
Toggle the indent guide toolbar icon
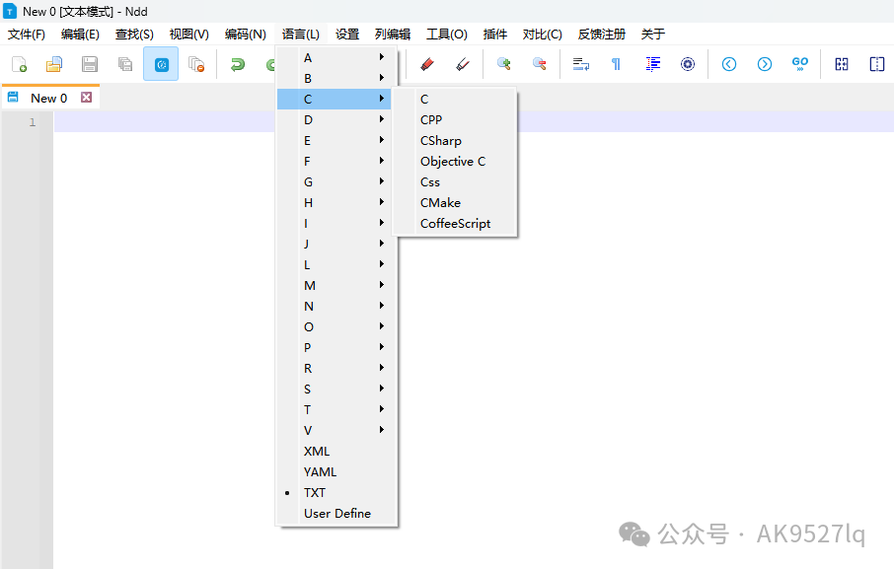click(653, 64)
